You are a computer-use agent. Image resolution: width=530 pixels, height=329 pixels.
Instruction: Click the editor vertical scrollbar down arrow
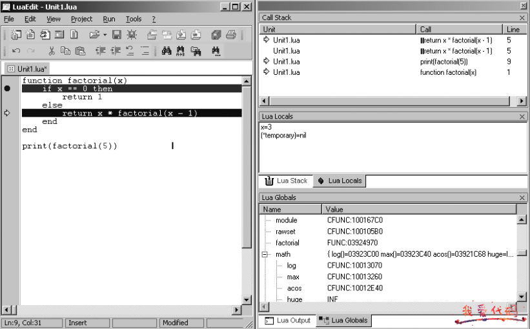click(247, 299)
